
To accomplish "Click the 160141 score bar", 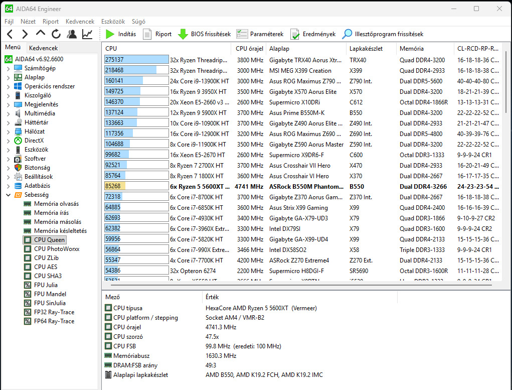I will (136, 80).
